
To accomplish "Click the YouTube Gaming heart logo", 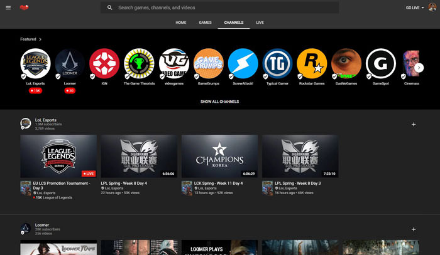I will (24, 8).
